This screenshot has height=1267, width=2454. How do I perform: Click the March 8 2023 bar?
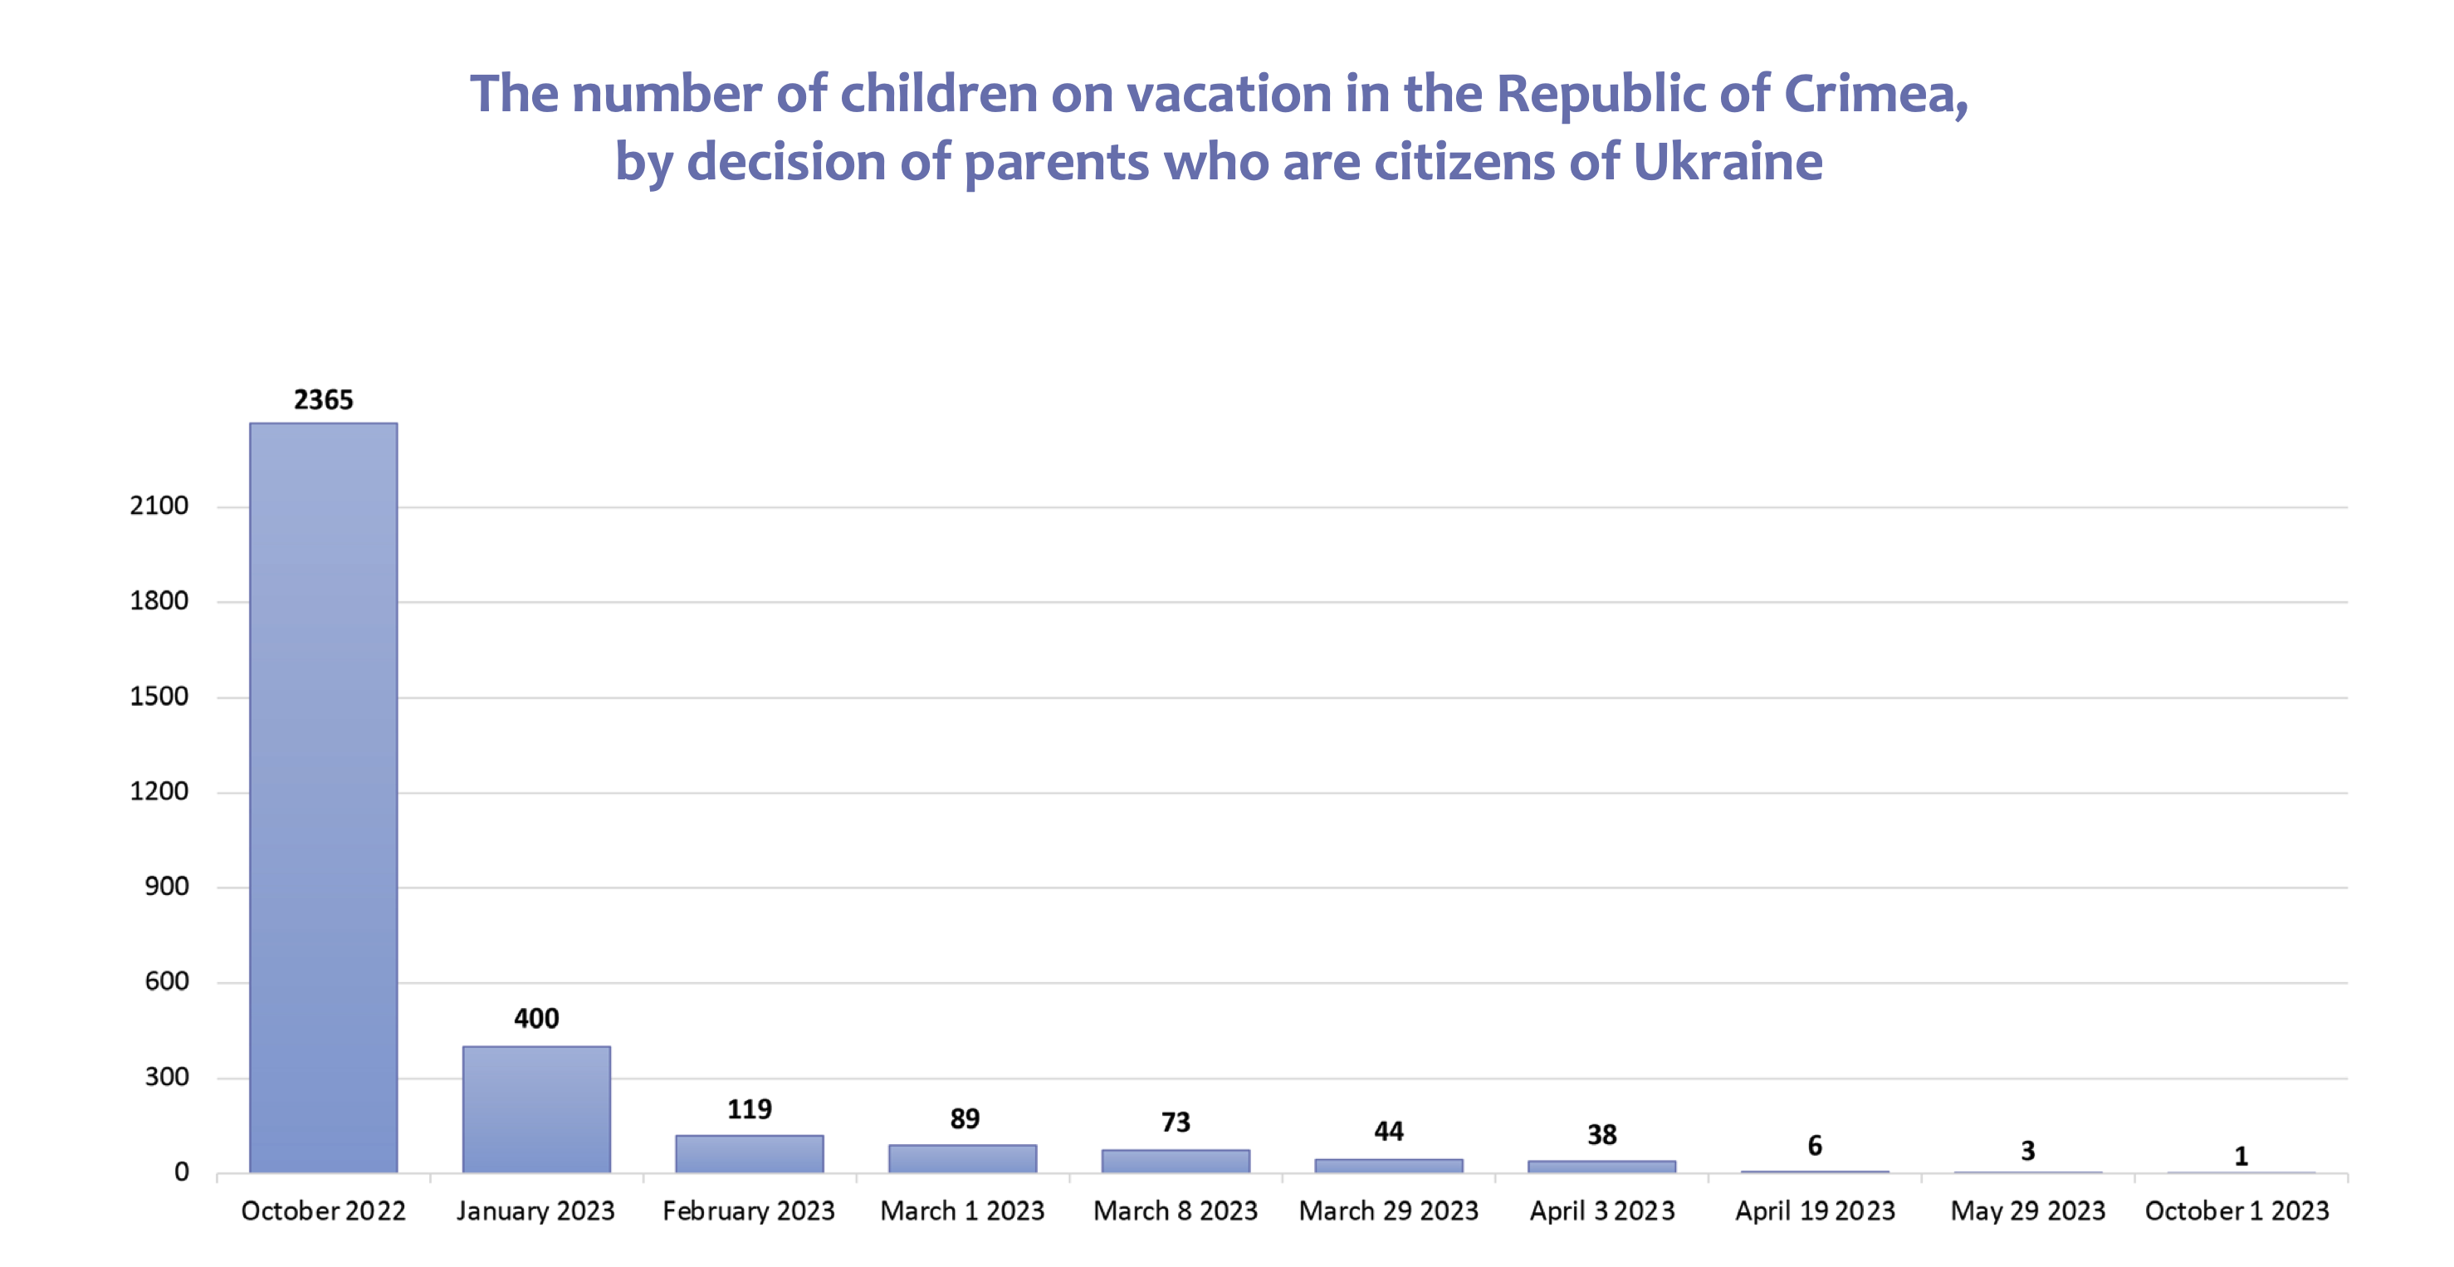(1176, 1162)
